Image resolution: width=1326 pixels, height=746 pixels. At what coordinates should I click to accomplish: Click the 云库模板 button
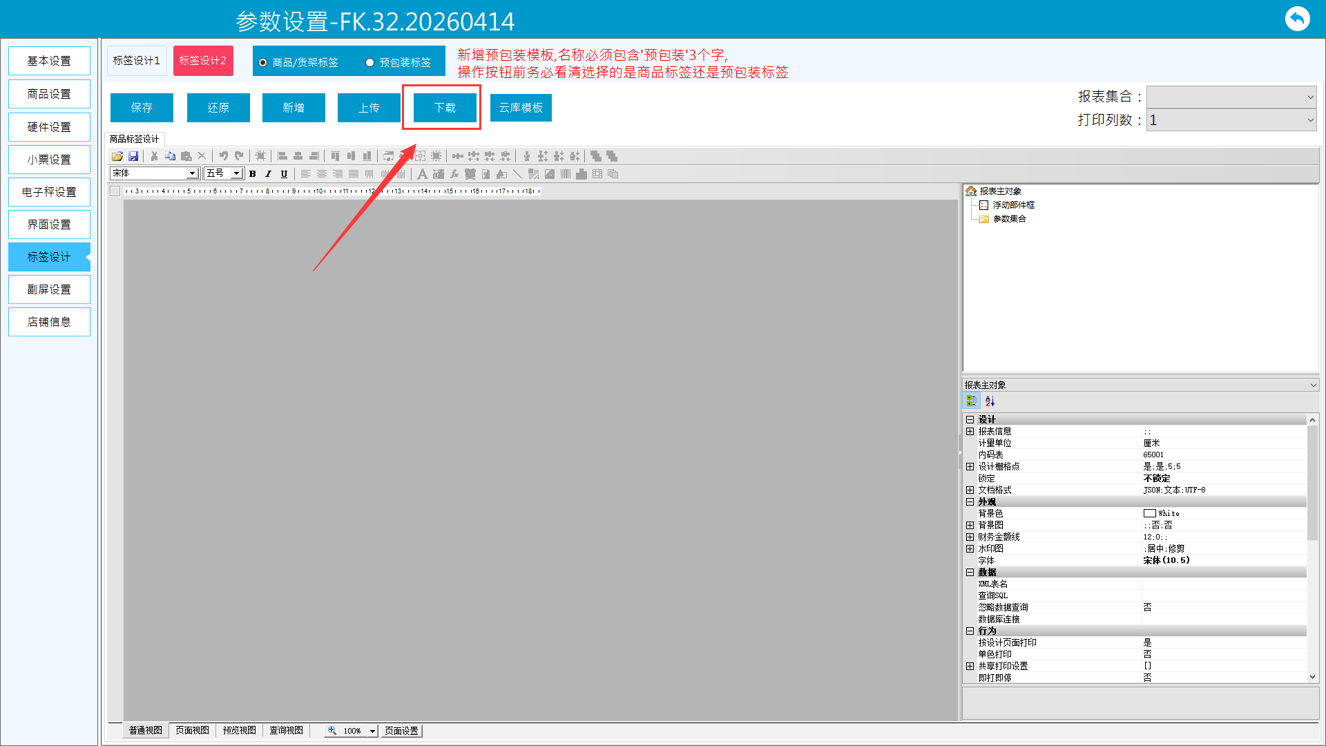pyautogui.click(x=521, y=108)
